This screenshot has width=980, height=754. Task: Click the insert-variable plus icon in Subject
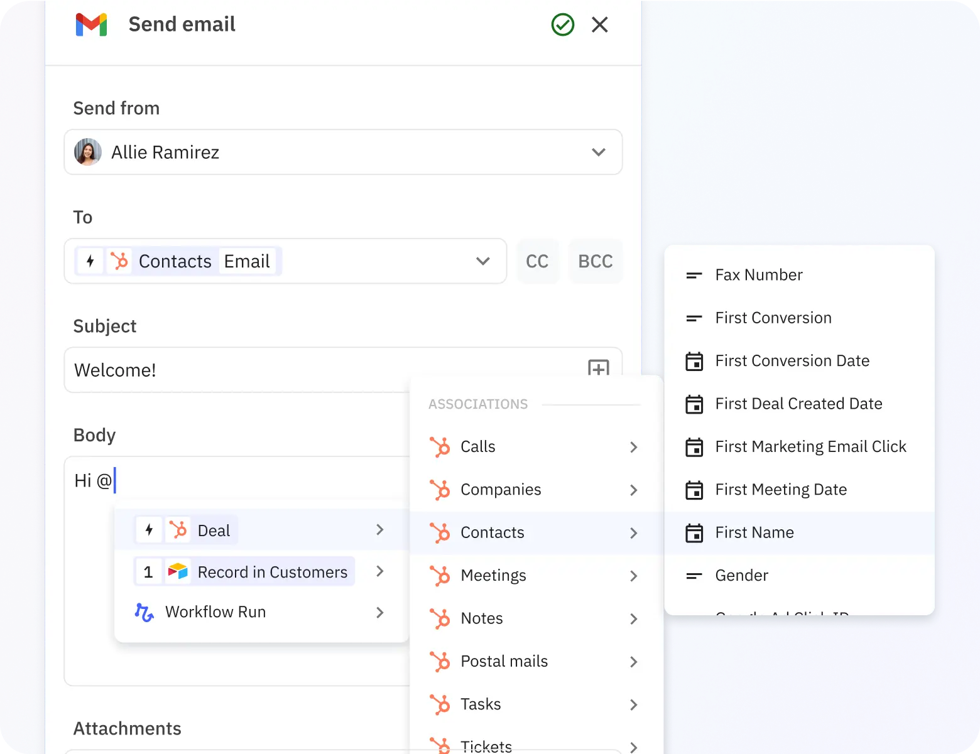point(598,369)
